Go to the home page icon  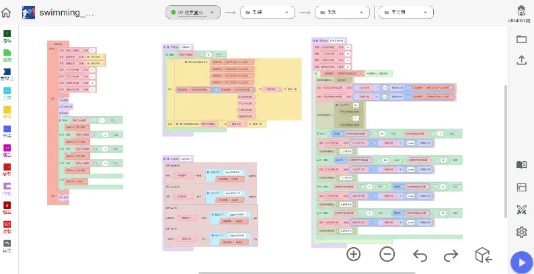[x=6, y=13]
